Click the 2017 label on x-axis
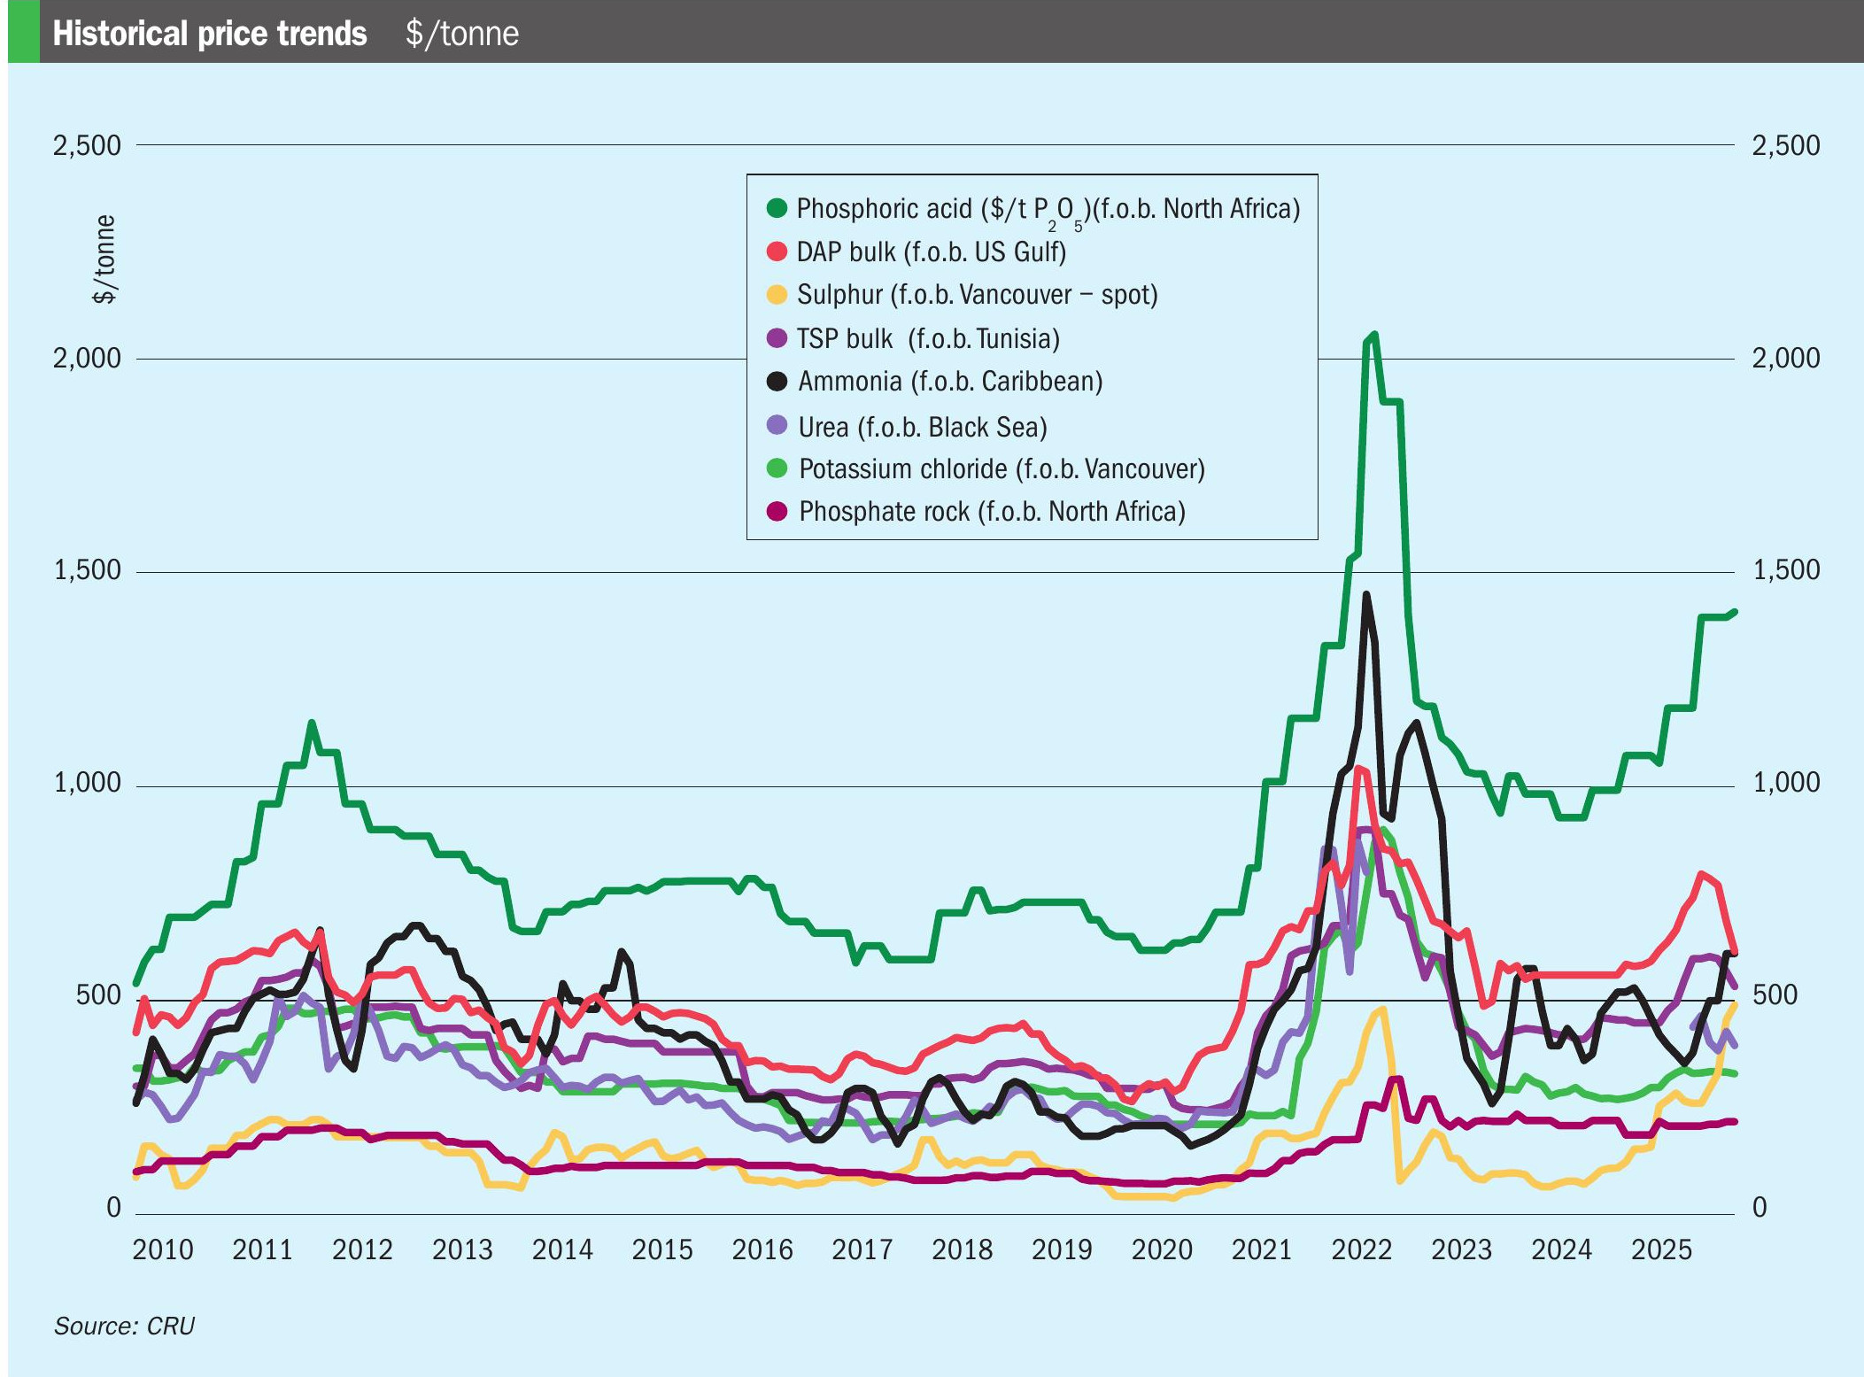Image resolution: width=1864 pixels, height=1377 pixels. pyautogui.click(x=862, y=1249)
